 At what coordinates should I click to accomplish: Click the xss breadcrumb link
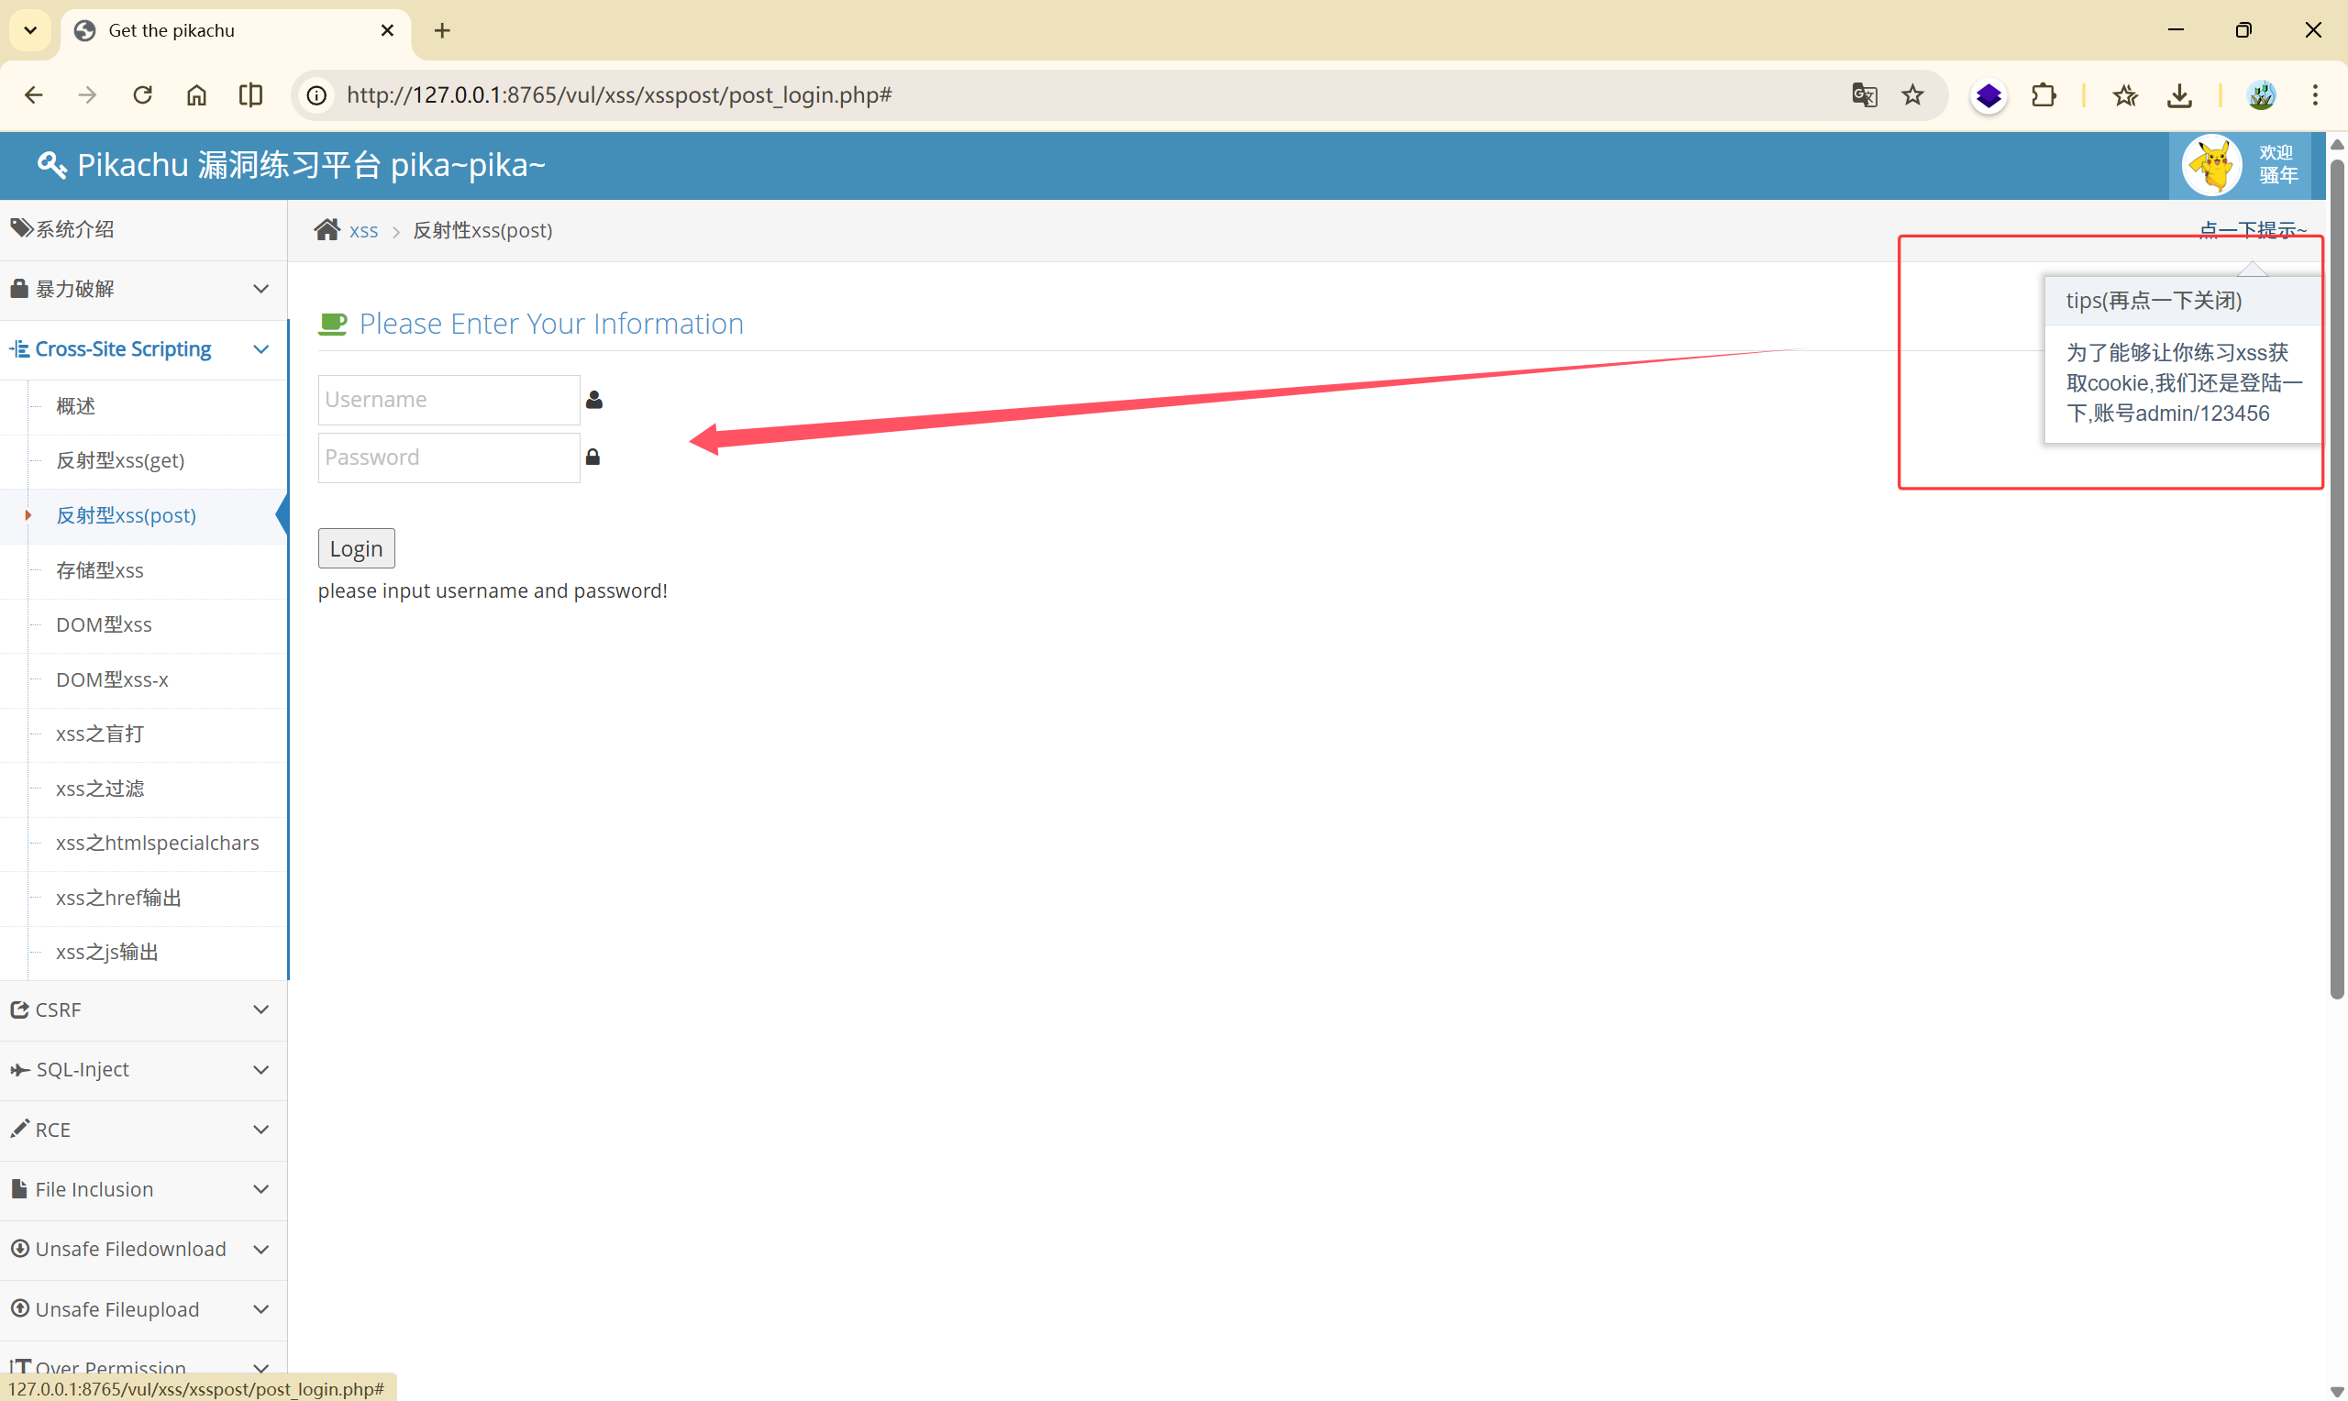tap(363, 230)
